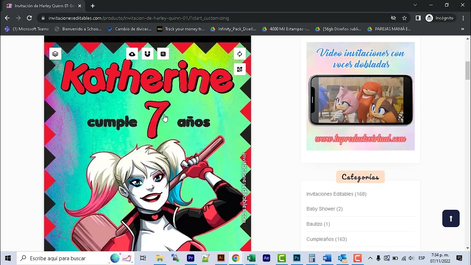This screenshot has height=265, width=471.
Task: Open the tab search chevron
Action: (x=415, y=5)
